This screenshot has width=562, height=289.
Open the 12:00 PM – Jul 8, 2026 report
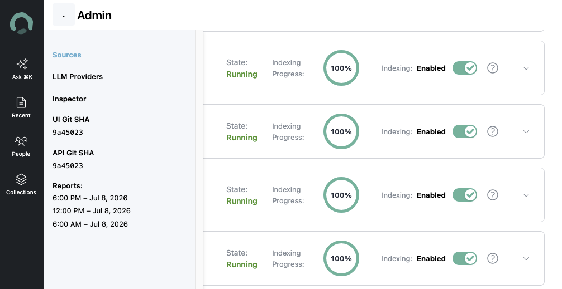(92, 211)
